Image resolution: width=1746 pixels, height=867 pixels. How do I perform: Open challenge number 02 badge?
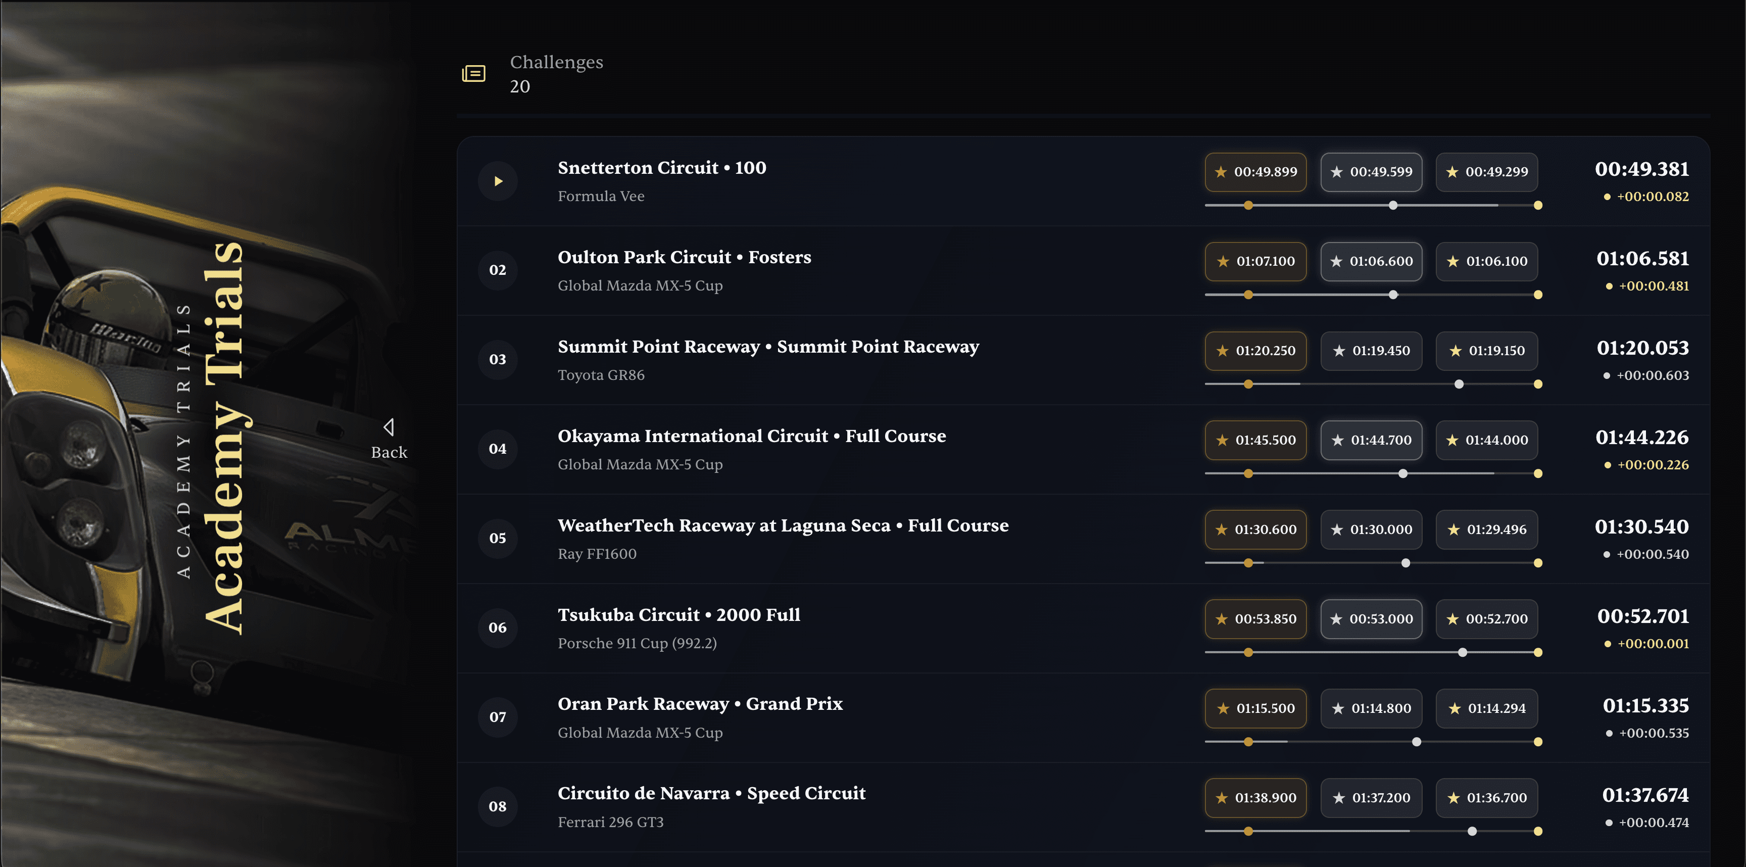click(498, 270)
